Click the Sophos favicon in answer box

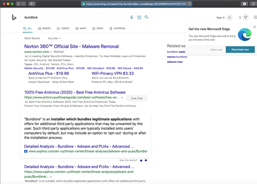point(26,151)
